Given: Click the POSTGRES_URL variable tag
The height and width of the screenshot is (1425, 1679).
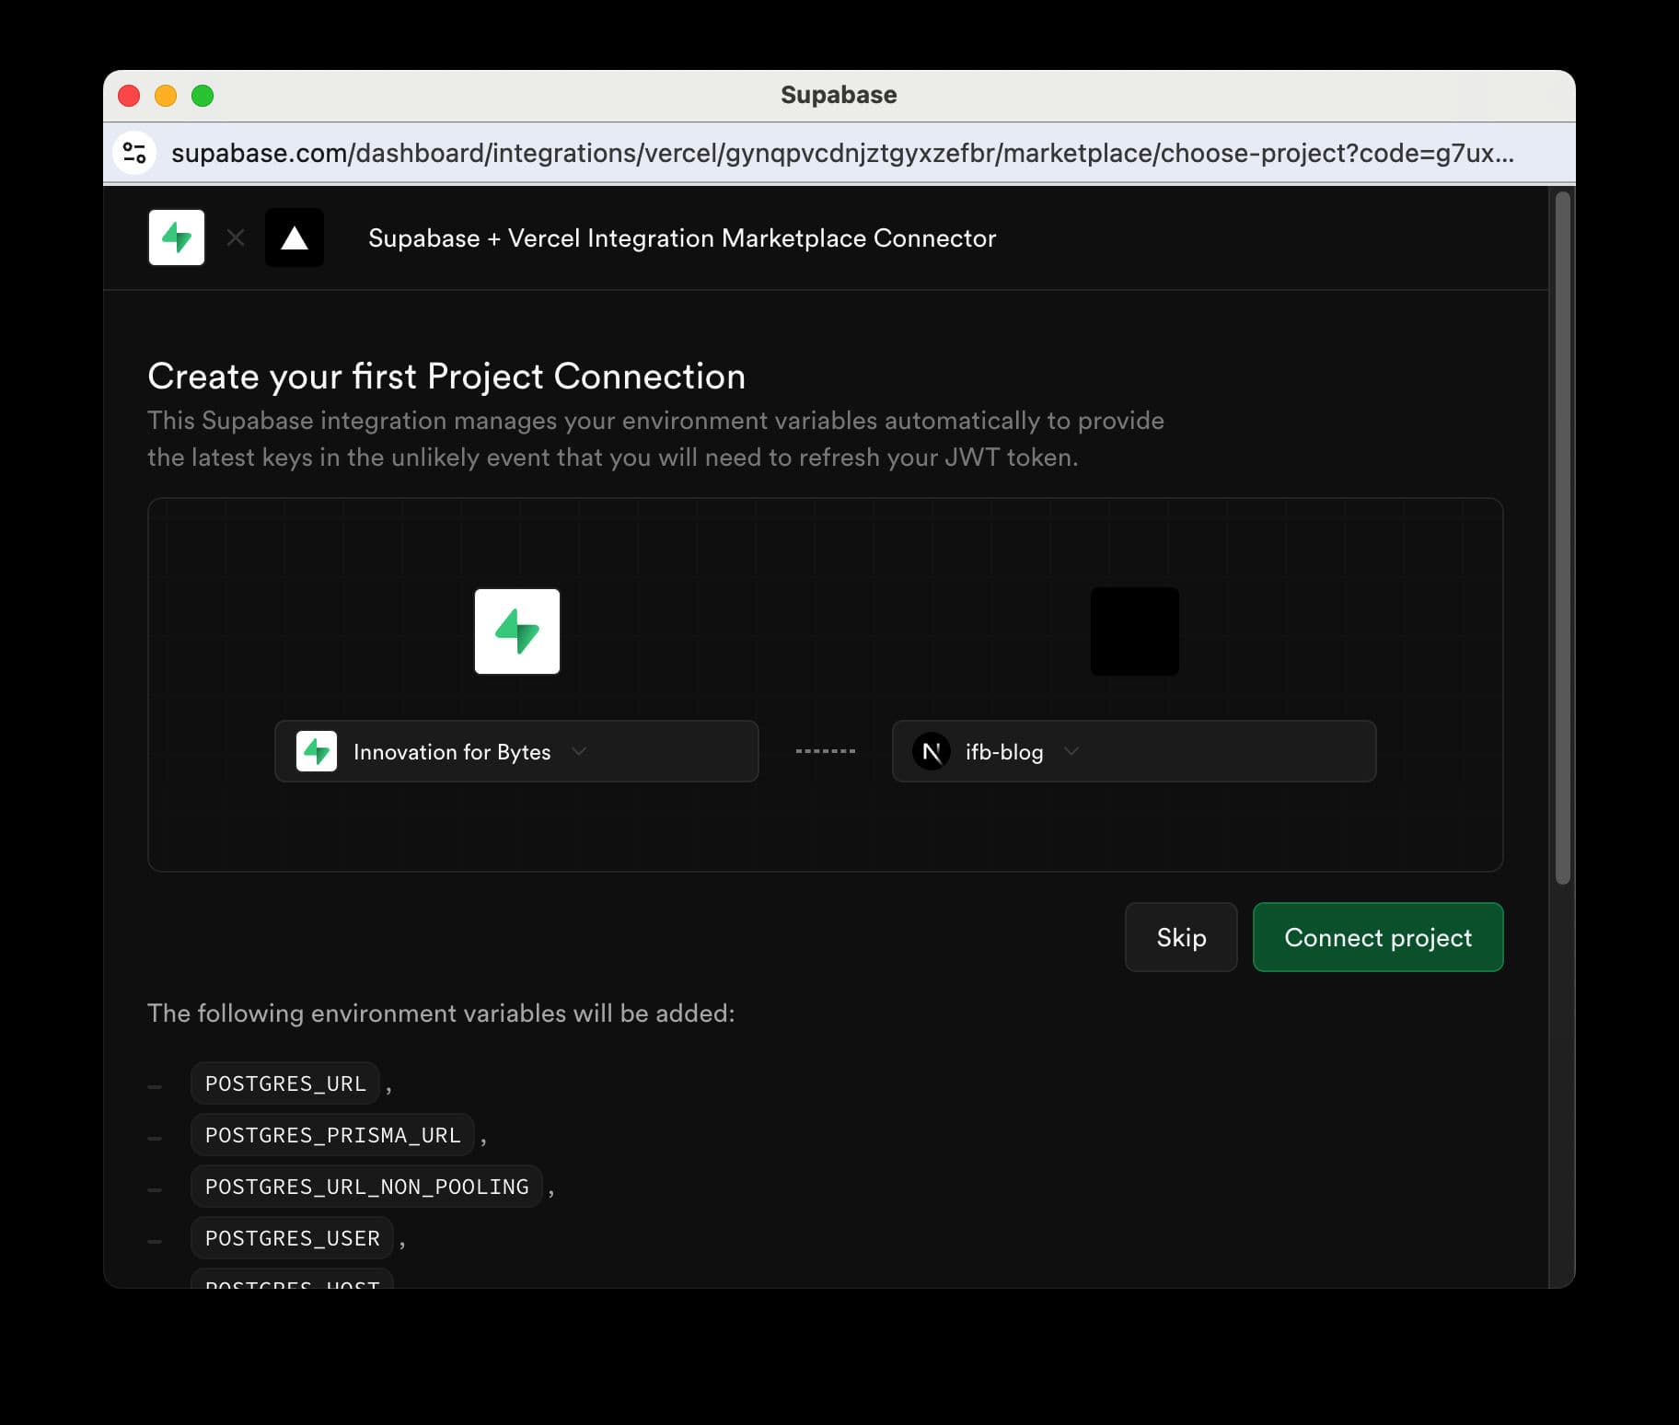Looking at the screenshot, I should [285, 1083].
